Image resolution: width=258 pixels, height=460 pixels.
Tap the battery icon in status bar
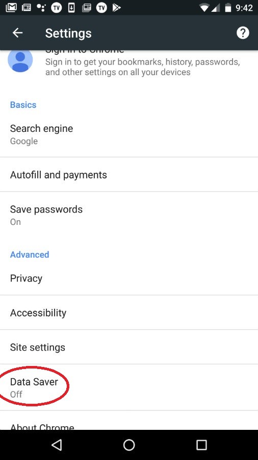[x=228, y=7]
